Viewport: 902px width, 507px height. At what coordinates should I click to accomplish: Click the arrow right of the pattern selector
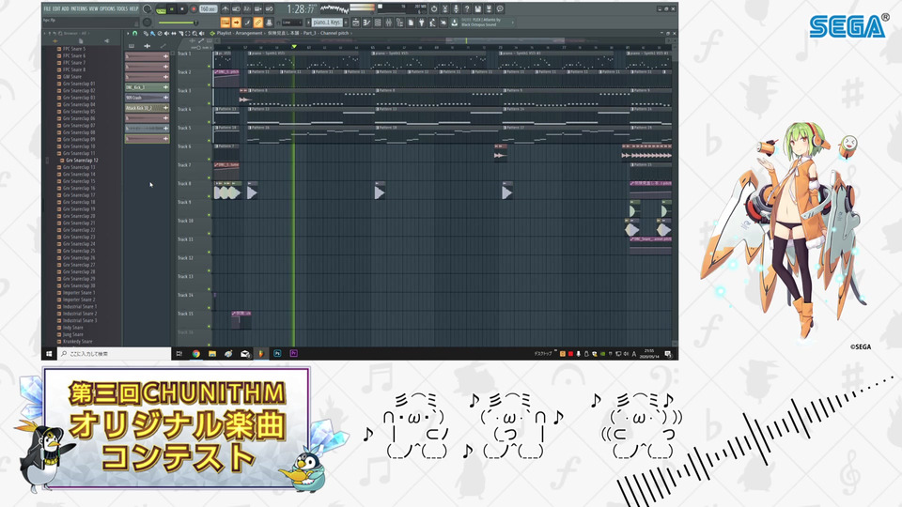point(346,23)
